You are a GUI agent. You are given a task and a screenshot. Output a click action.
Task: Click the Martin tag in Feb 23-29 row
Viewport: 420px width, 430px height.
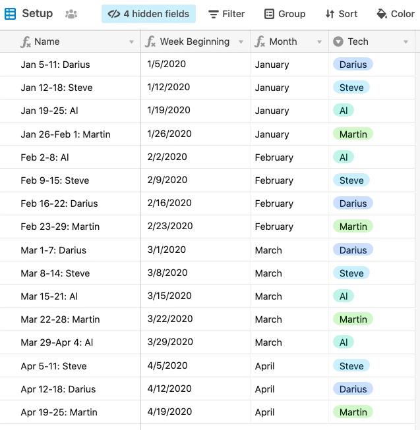[353, 227]
